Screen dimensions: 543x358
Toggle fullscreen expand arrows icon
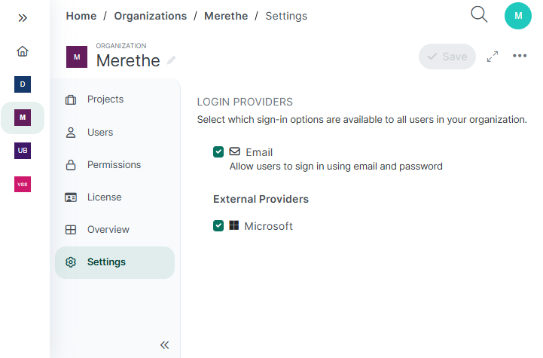493,57
